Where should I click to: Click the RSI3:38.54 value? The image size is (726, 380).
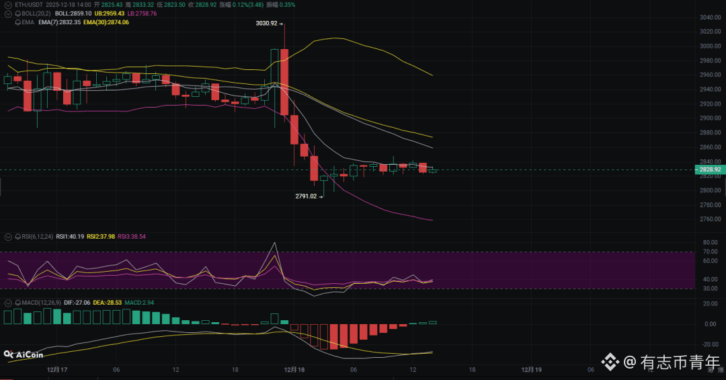pos(132,237)
